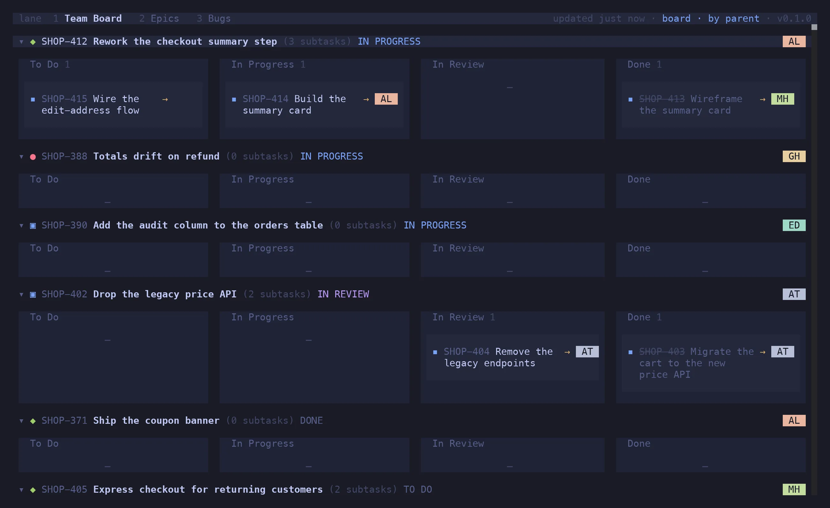The height and width of the screenshot is (508, 830).
Task: Click the green diamond icon of SHOP-412
Action: 33,42
